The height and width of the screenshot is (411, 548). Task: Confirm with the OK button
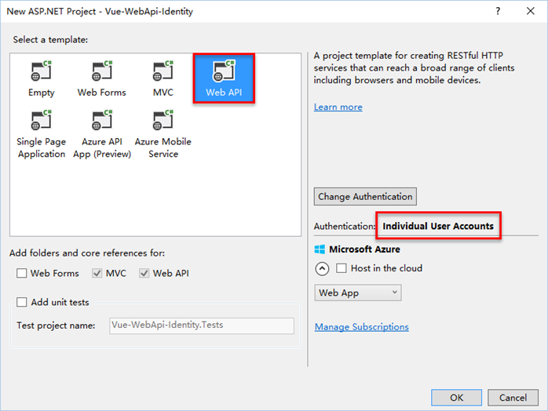coord(456,398)
